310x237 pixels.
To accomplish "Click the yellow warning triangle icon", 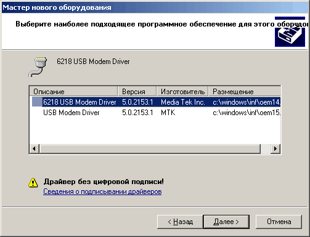I will (33, 183).
